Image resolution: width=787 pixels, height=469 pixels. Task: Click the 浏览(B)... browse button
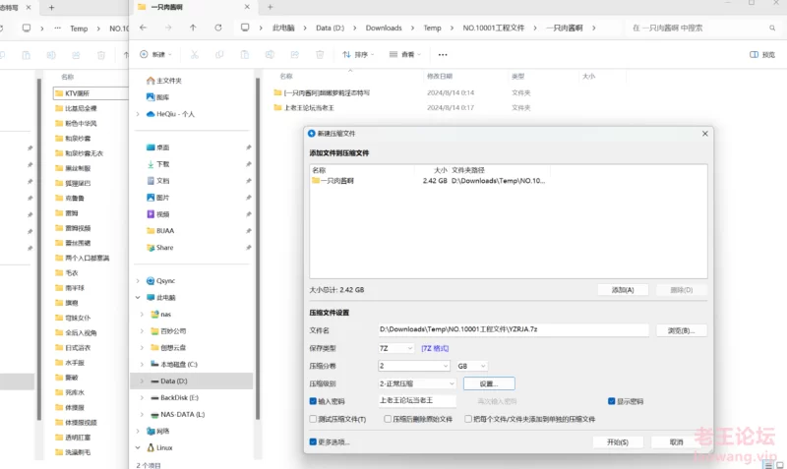(x=681, y=330)
